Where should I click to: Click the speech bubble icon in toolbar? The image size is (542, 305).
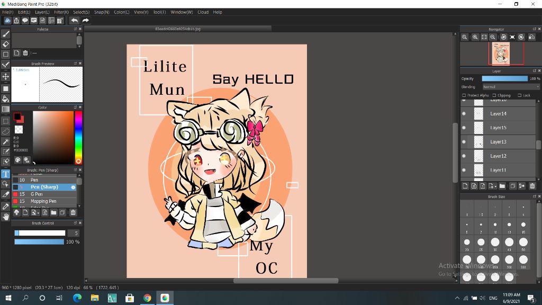coord(25,21)
